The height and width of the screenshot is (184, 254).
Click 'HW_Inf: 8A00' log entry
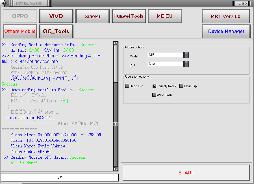[25, 50]
